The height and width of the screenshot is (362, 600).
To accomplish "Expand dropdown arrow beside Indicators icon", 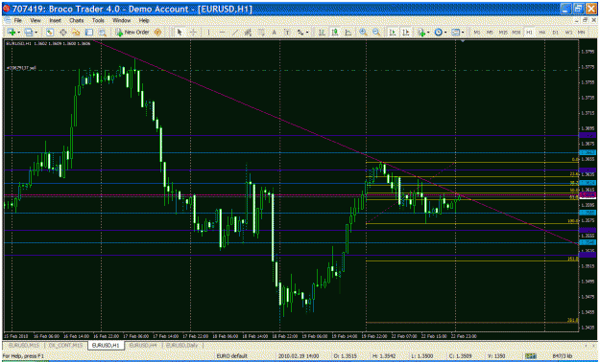I will [x=428, y=33].
